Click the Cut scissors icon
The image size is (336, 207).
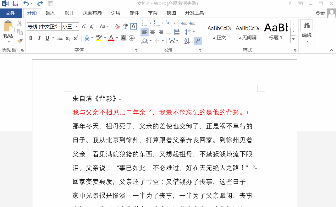click(x=20, y=23)
